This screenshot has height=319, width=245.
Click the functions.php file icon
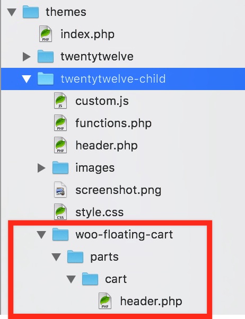pos(60,123)
